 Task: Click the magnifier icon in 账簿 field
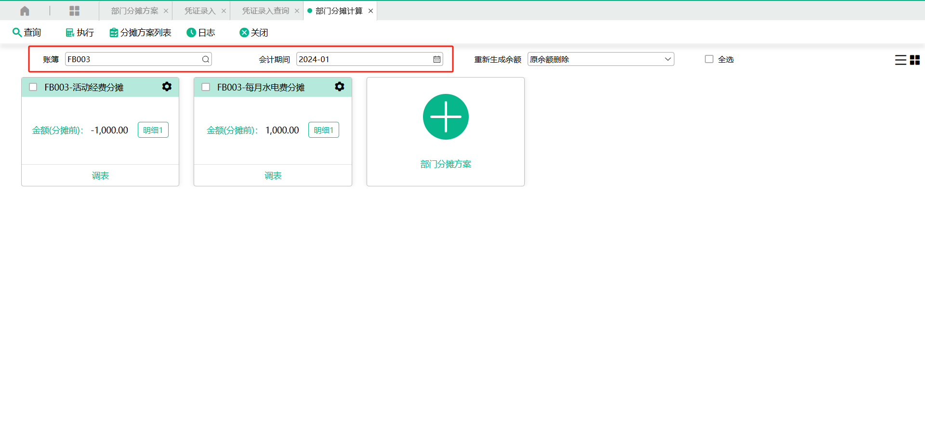[206, 59]
